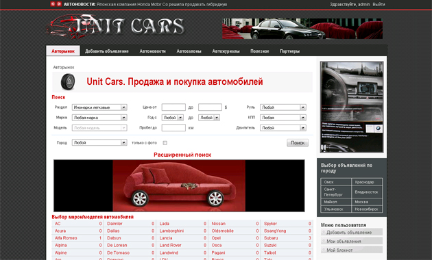Screen dimensions: 432x260
Task: Open the 'до' end year dropdown
Action: [x=209, y=118]
